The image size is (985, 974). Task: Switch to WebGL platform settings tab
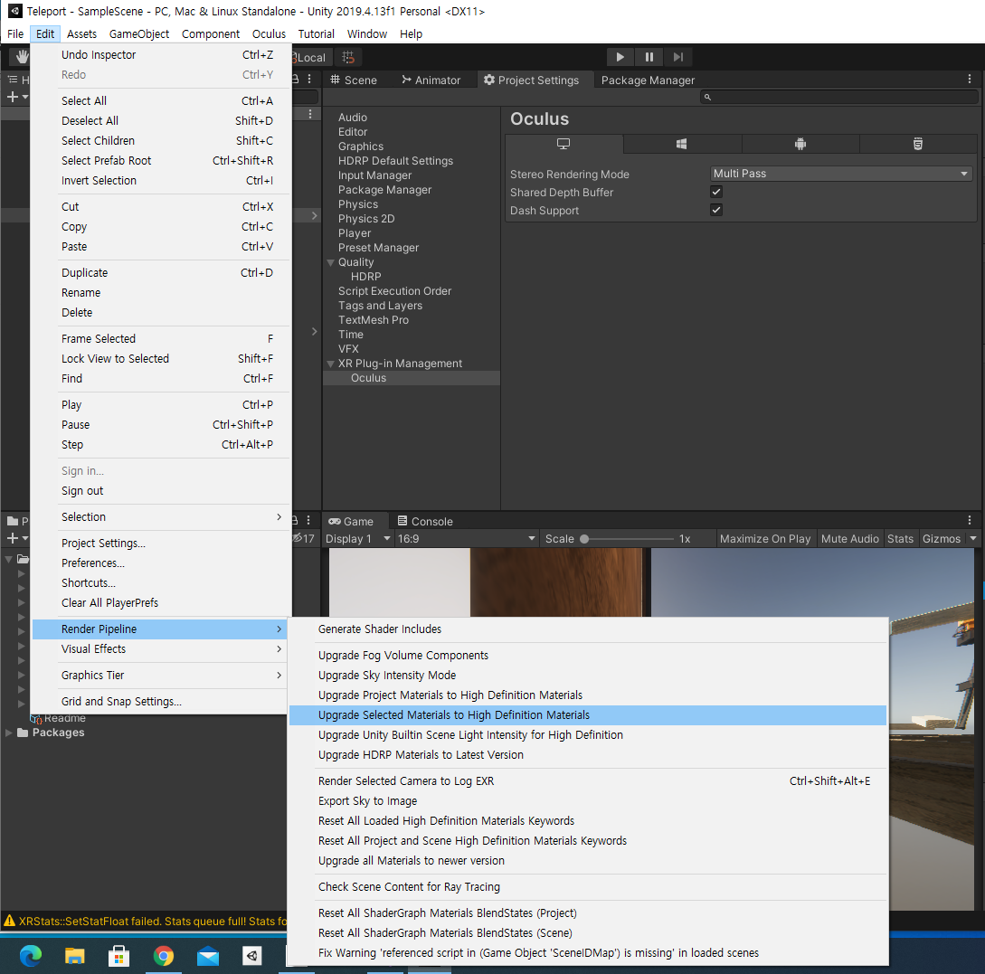point(918,144)
